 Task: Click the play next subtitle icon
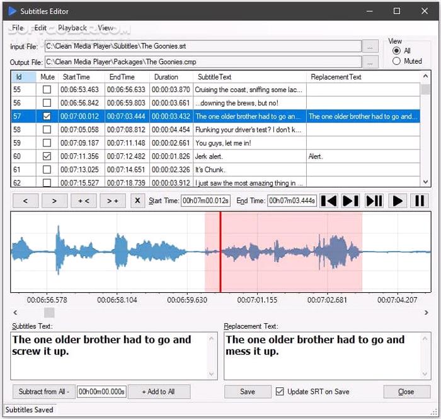click(351, 201)
